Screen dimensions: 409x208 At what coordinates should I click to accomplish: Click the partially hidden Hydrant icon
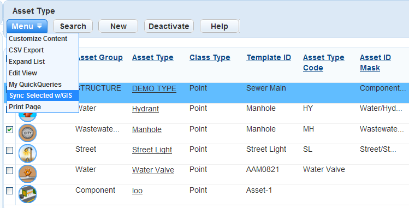27,117
